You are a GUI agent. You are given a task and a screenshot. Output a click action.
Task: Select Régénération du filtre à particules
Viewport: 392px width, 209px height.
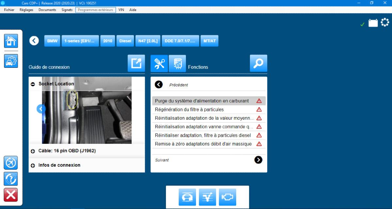[209, 110]
